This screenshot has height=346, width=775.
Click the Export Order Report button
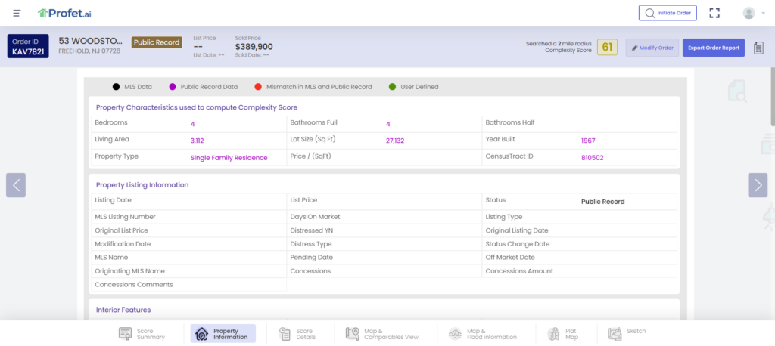[713, 48]
